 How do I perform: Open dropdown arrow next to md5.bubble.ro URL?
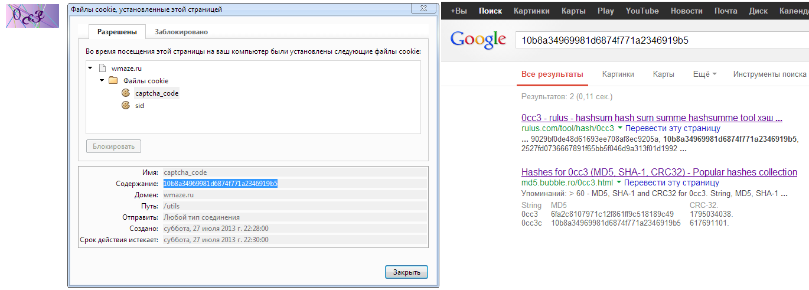pos(619,183)
